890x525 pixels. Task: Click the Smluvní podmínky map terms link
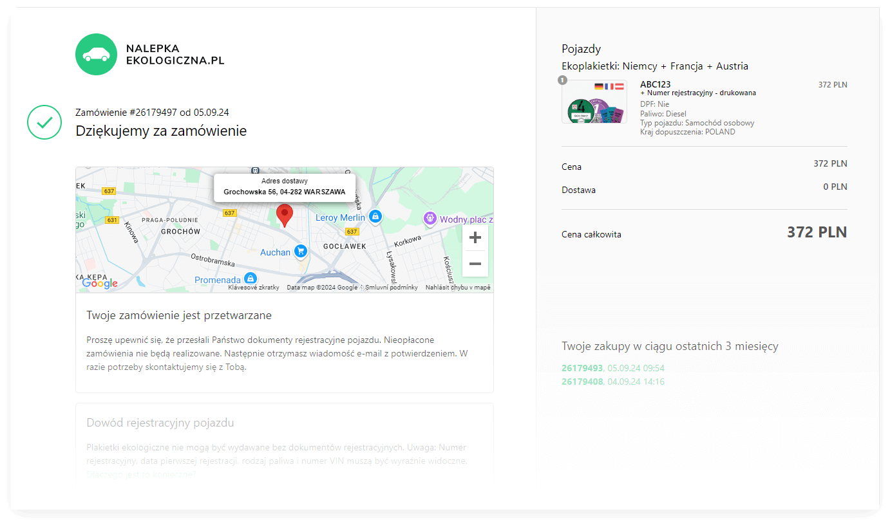point(391,288)
